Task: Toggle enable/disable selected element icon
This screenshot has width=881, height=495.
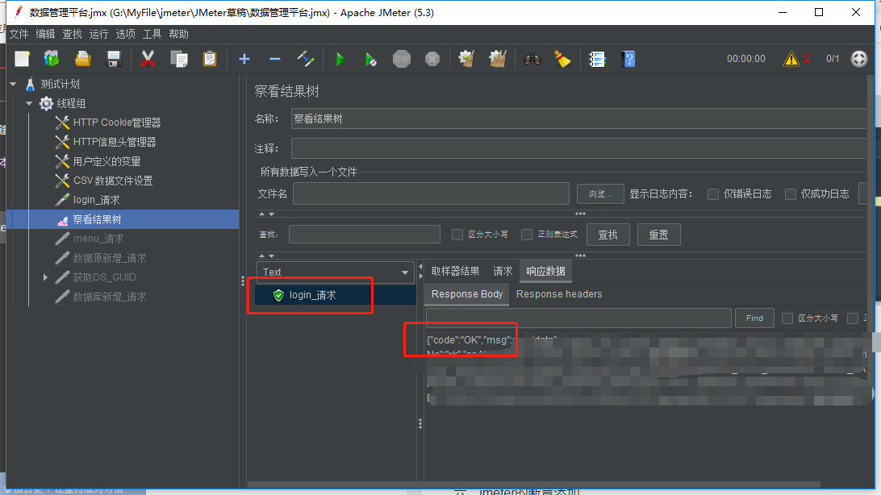Action: point(306,59)
